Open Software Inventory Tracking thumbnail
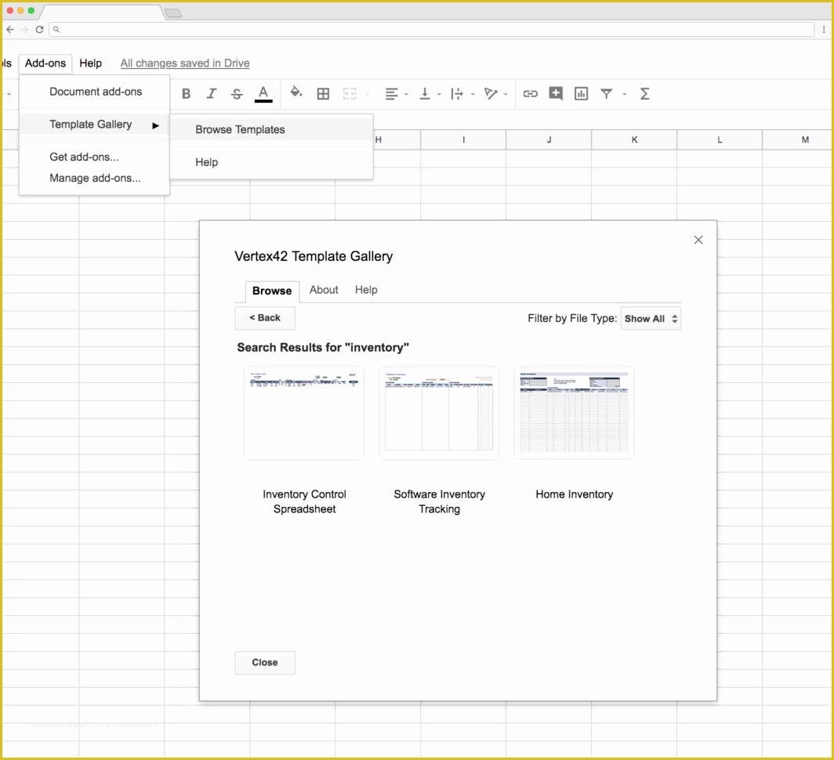This screenshot has width=834, height=760. pyautogui.click(x=439, y=413)
